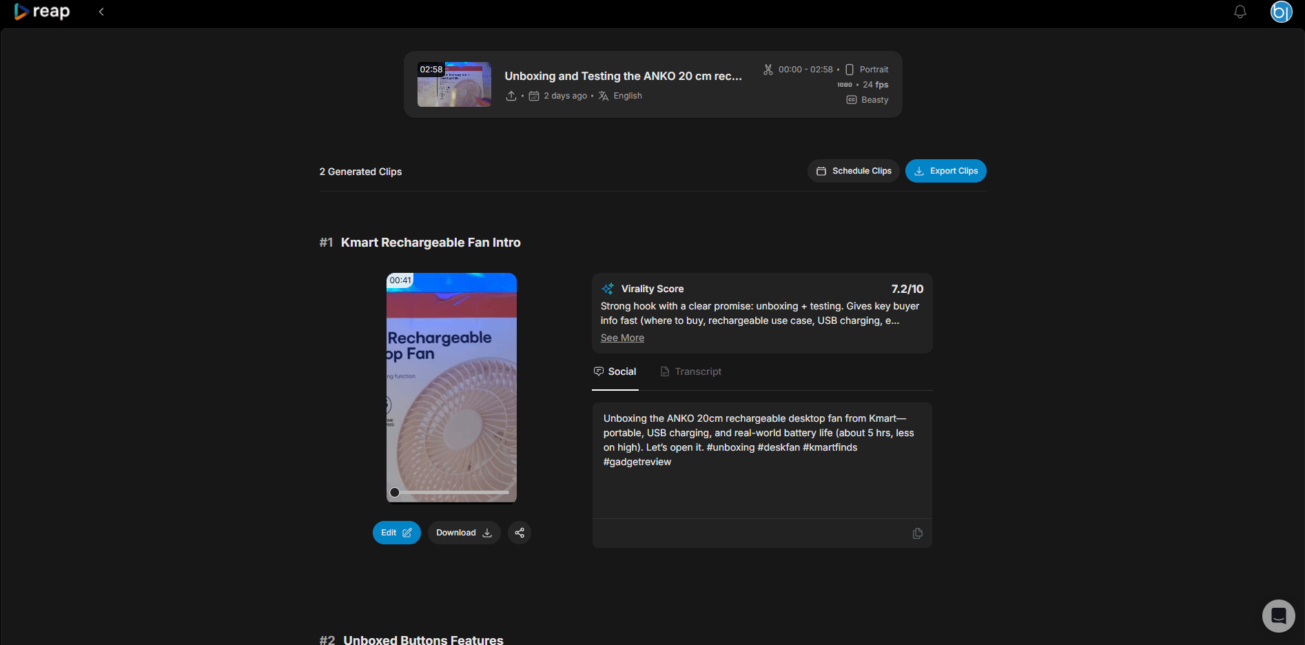Click Download for the Kmart fan clip
The height and width of the screenshot is (645, 1305).
[x=463, y=533]
